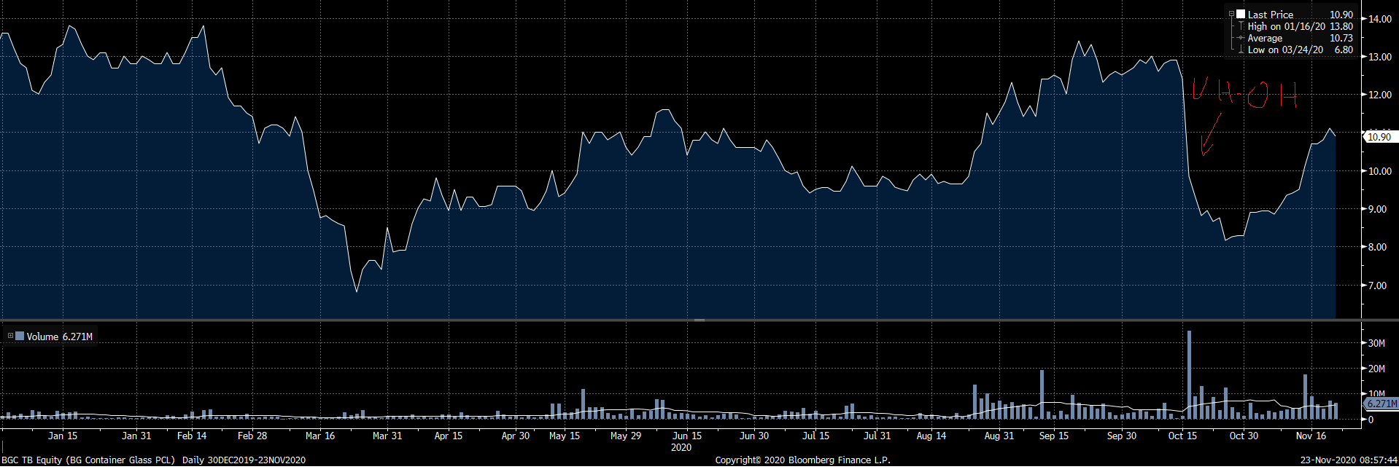The width and height of the screenshot is (1399, 472).
Task: Select the High marker icon in legend
Action: (x=1241, y=26)
